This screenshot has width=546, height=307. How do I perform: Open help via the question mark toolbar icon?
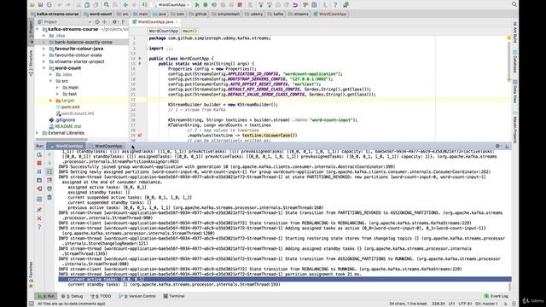[335, 5]
